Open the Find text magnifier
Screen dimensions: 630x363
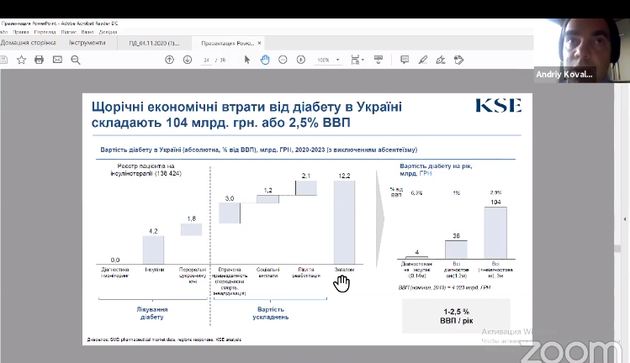77,60
